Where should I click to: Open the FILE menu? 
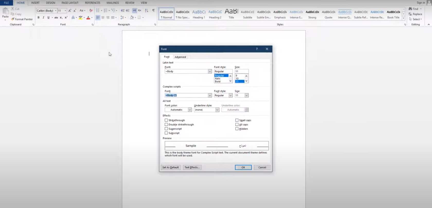[6, 3]
